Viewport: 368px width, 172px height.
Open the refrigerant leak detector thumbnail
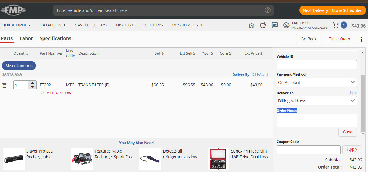(x=150, y=159)
